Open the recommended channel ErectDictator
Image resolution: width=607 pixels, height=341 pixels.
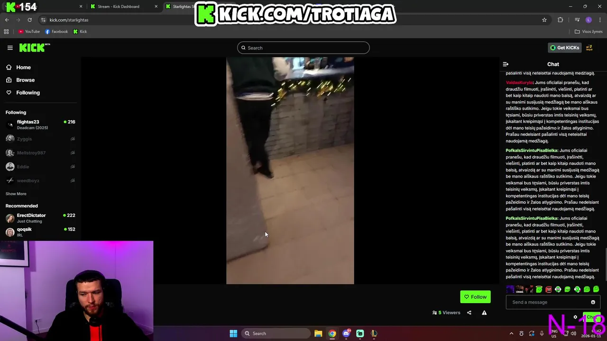point(40,218)
